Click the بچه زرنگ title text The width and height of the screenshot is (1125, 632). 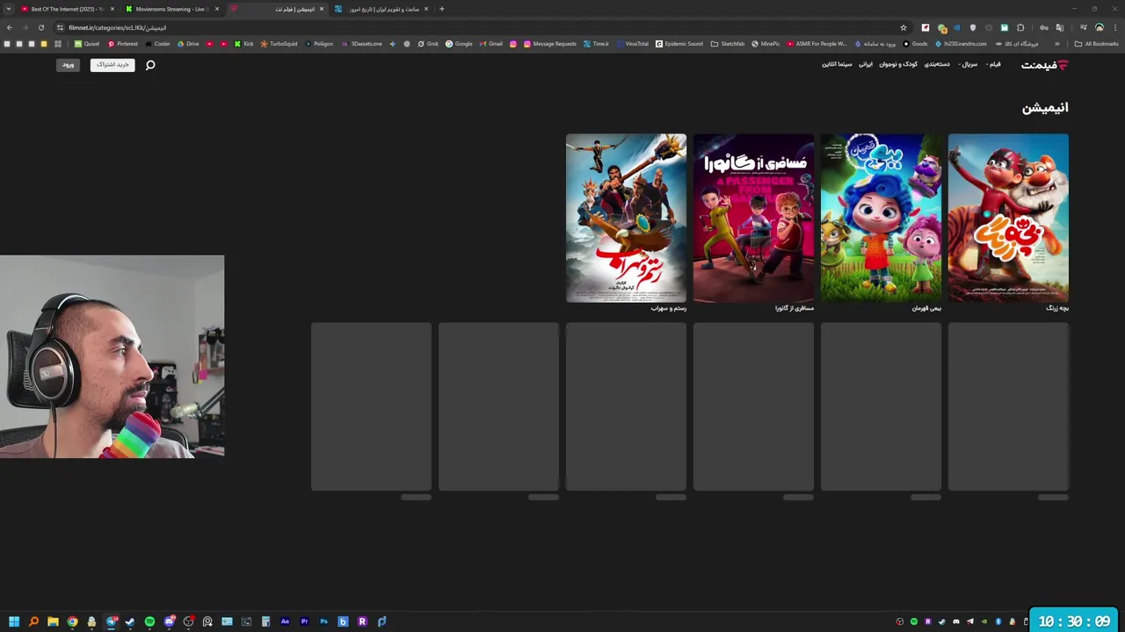click(x=1057, y=308)
